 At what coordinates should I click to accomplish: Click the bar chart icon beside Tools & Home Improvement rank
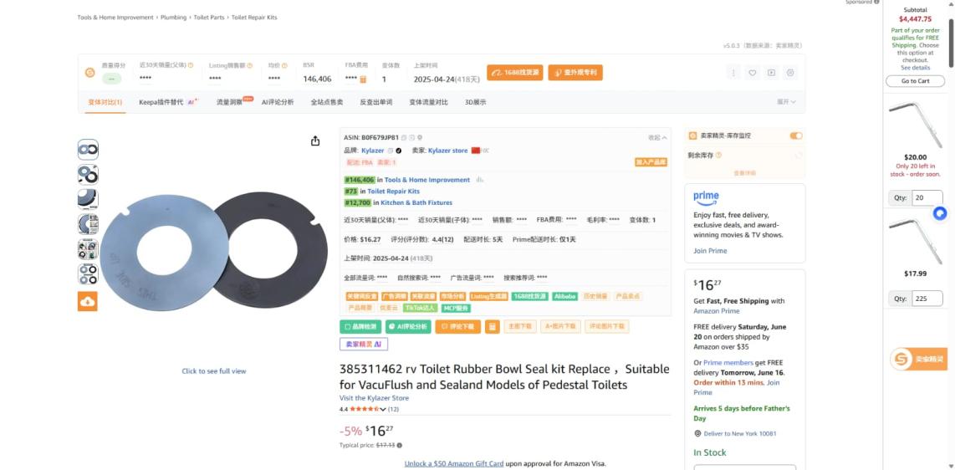tap(480, 180)
